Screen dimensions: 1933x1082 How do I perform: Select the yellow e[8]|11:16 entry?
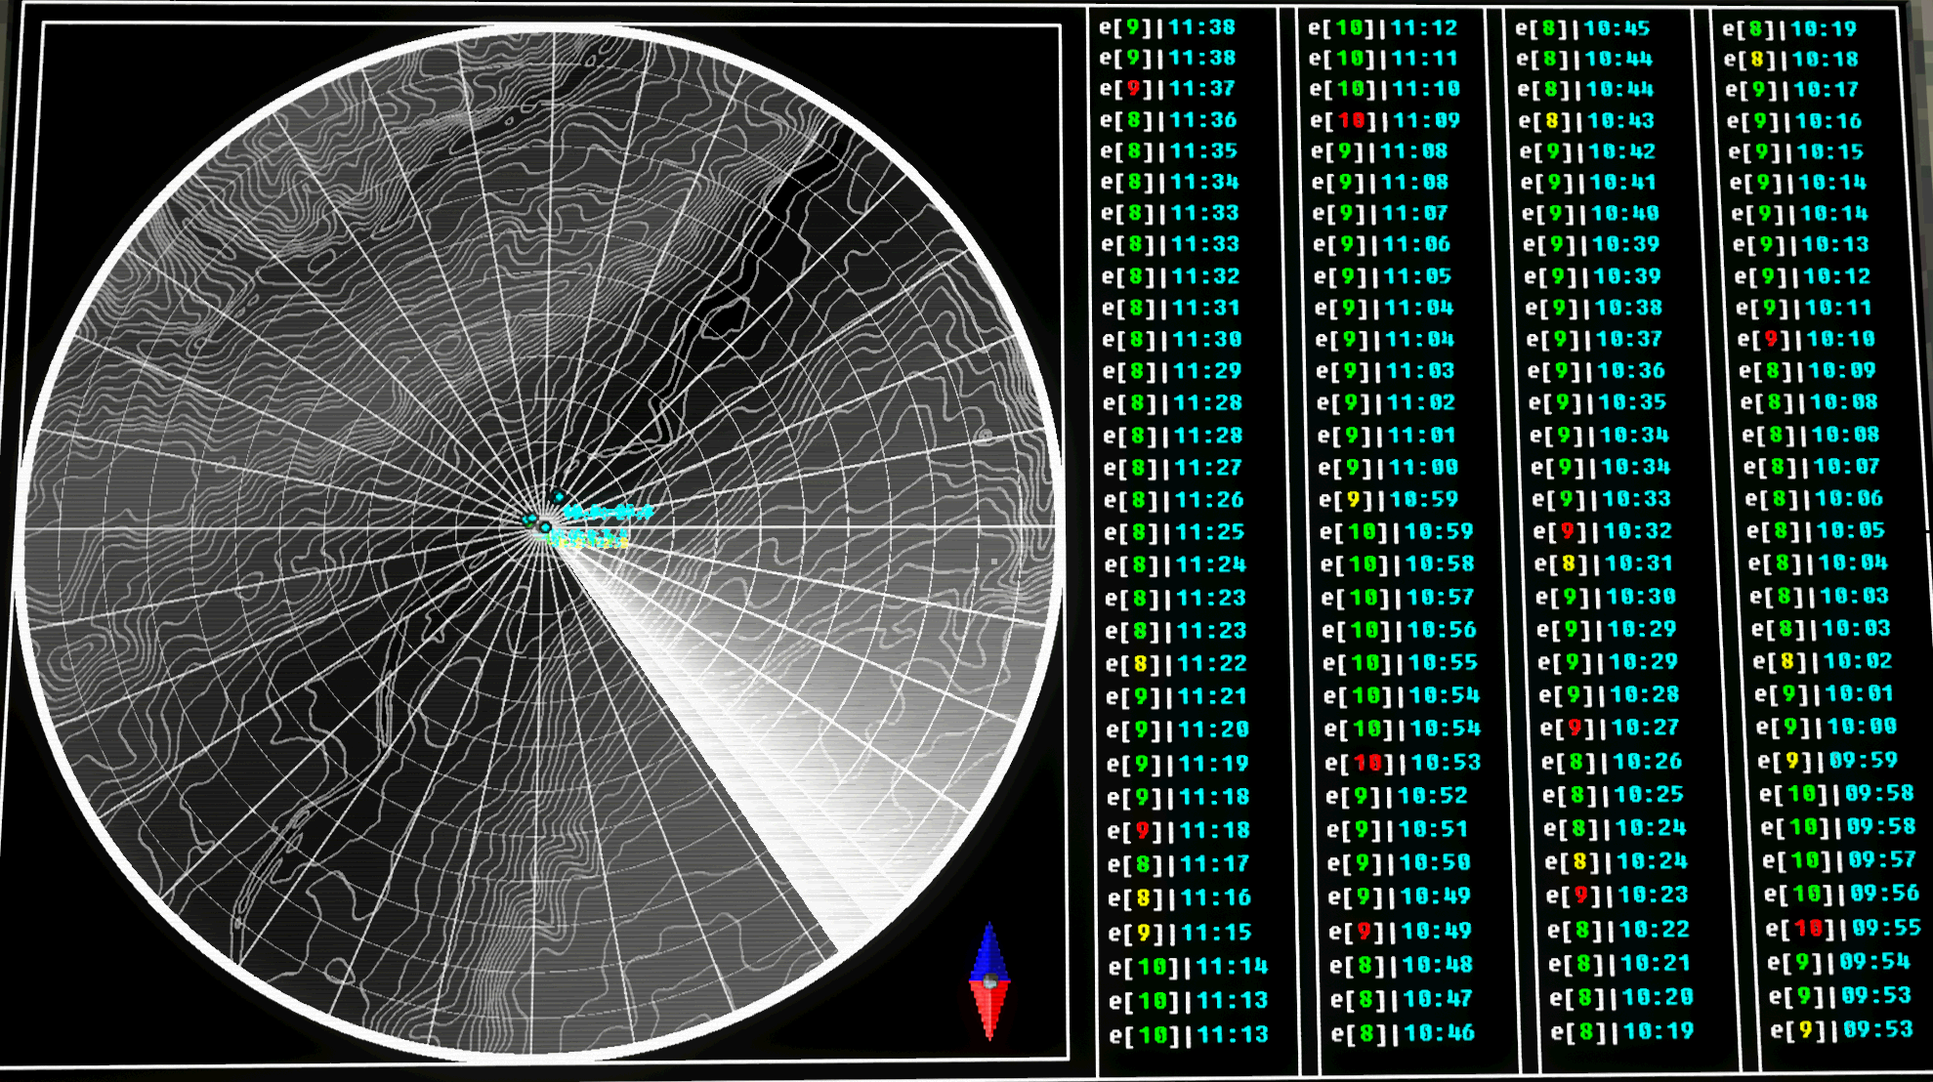point(1179,897)
